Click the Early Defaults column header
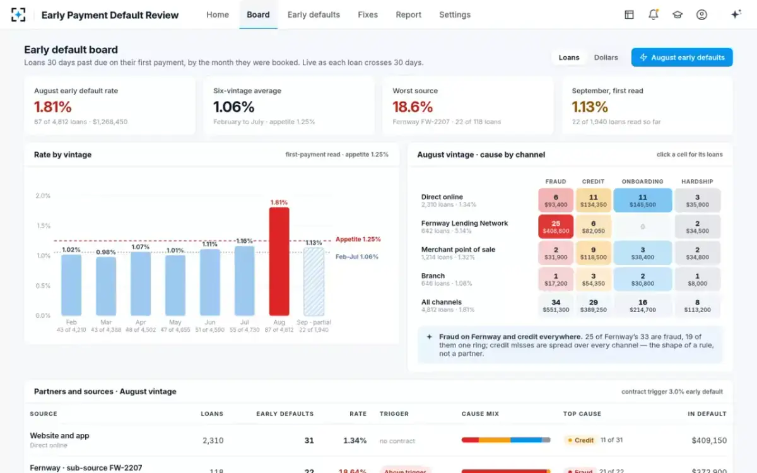Screen dimensions: 757x473 click(x=285, y=414)
